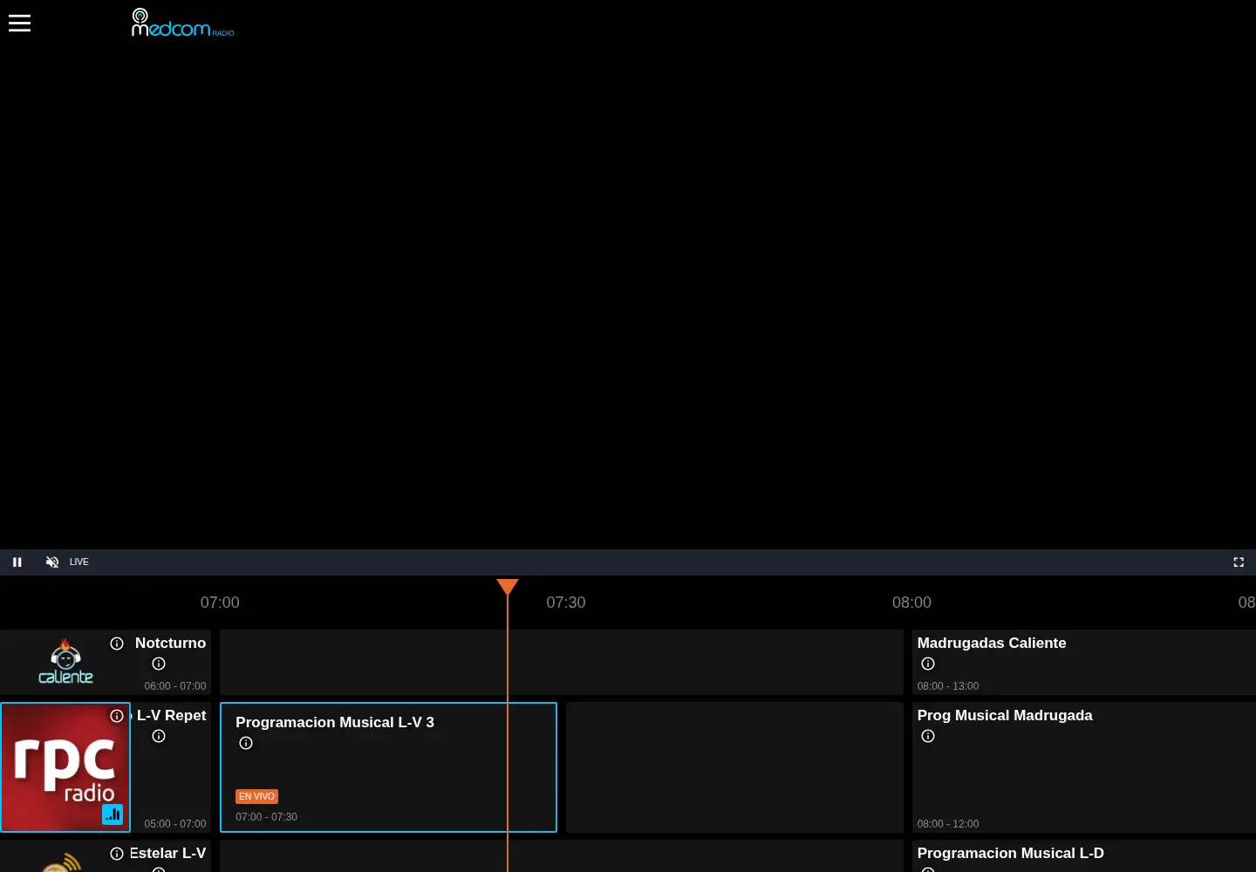Viewport: 1256px width, 872px height.
Task: Enter fullscreen player mode
Action: tap(1239, 562)
